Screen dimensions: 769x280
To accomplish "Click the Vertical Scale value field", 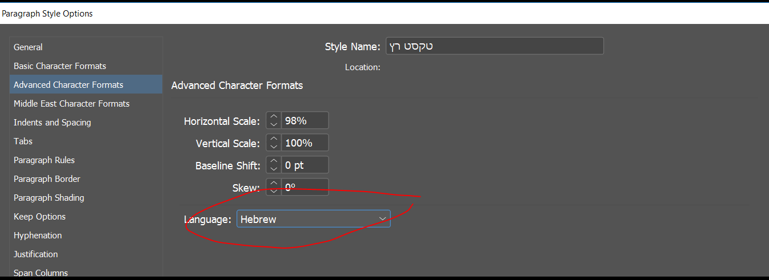I will (x=305, y=143).
